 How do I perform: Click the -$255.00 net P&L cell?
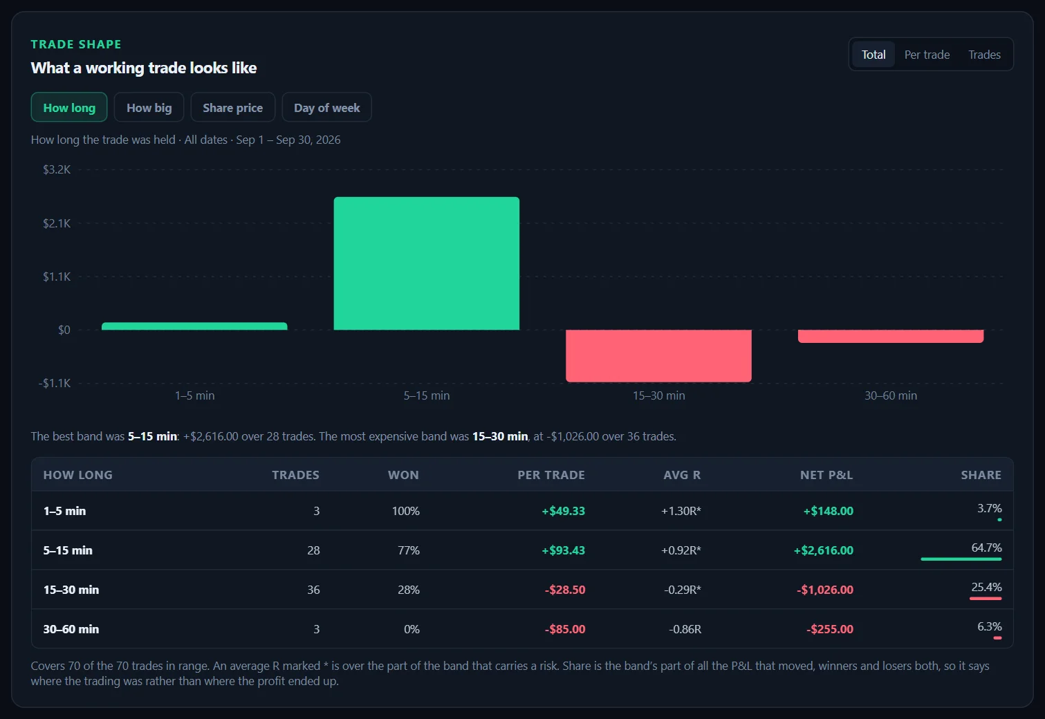click(830, 629)
